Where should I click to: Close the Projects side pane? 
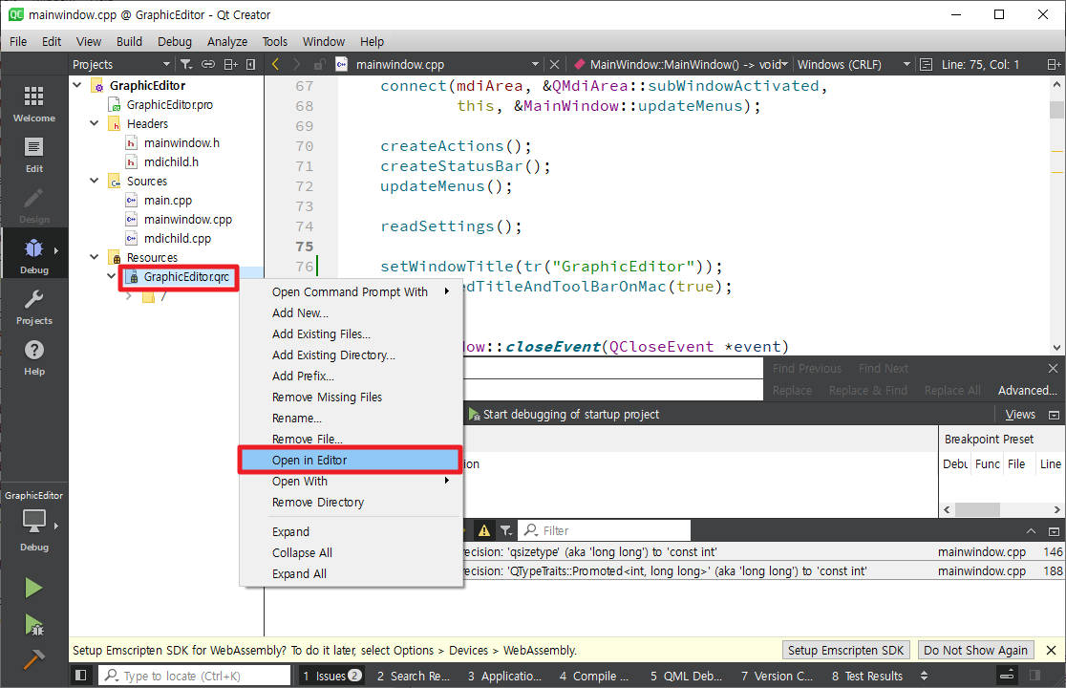[251, 65]
